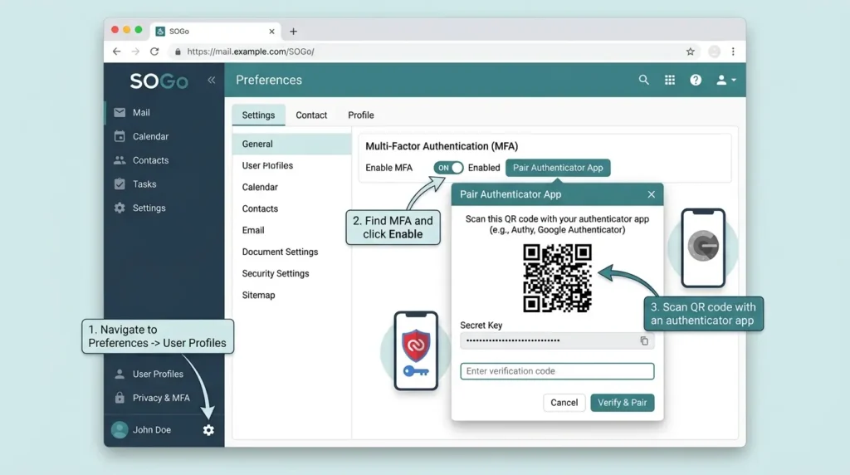Close the Pair Authenticator App dialog
Viewport: 850px width, 475px height.
coord(651,194)
